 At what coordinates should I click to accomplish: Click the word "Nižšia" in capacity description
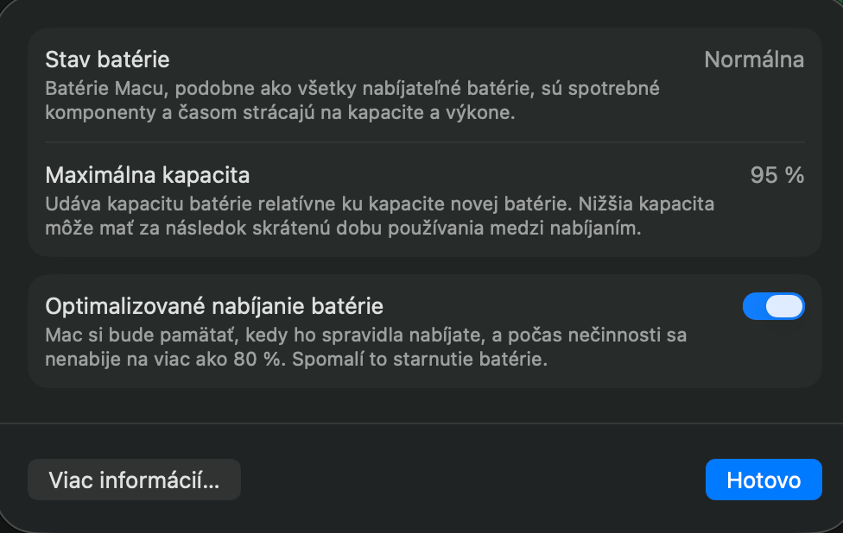601,204
